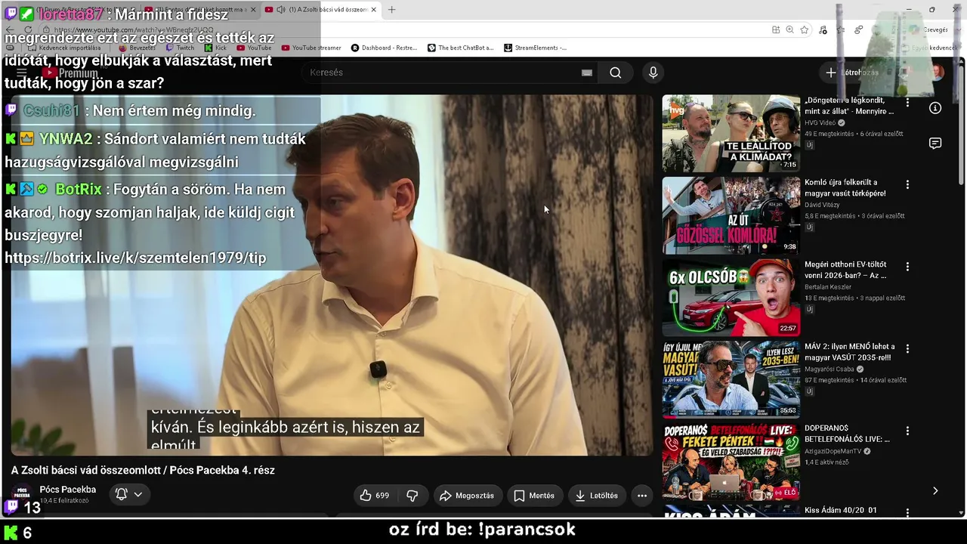Open options menu for 'Megéri otthoni EV-töltőt' video
The width and height of the screenshot is (967, 544).
(907, 267)
